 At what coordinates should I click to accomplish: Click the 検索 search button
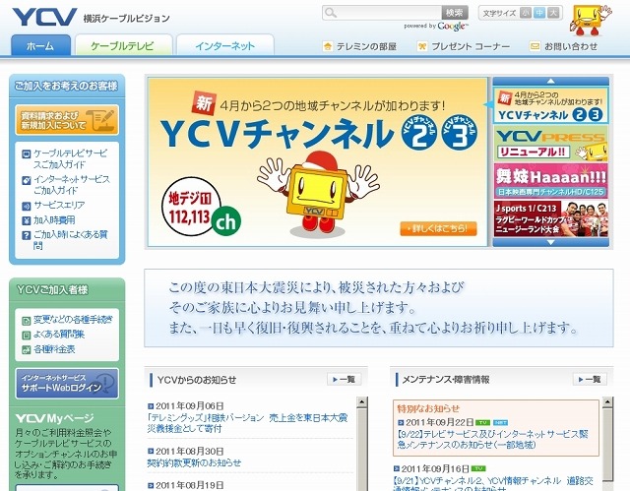[x=455, y=13]
